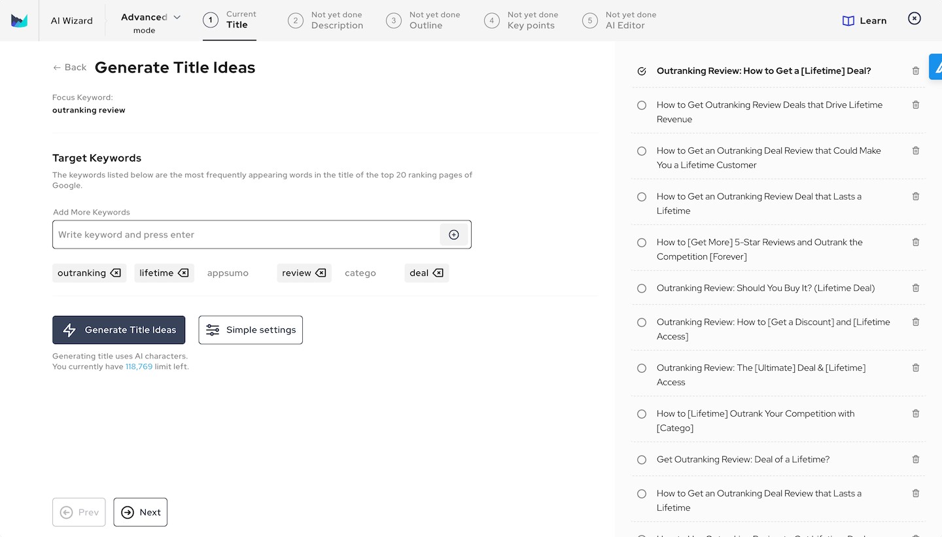This screenshot has width=942, height=537.
Task: Add the suggested 'catego' keyword
Action: [x=360, y=273]
